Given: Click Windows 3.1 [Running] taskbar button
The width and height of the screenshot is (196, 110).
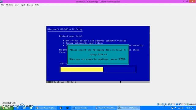Looking at the screenshot, I should 128,108.
